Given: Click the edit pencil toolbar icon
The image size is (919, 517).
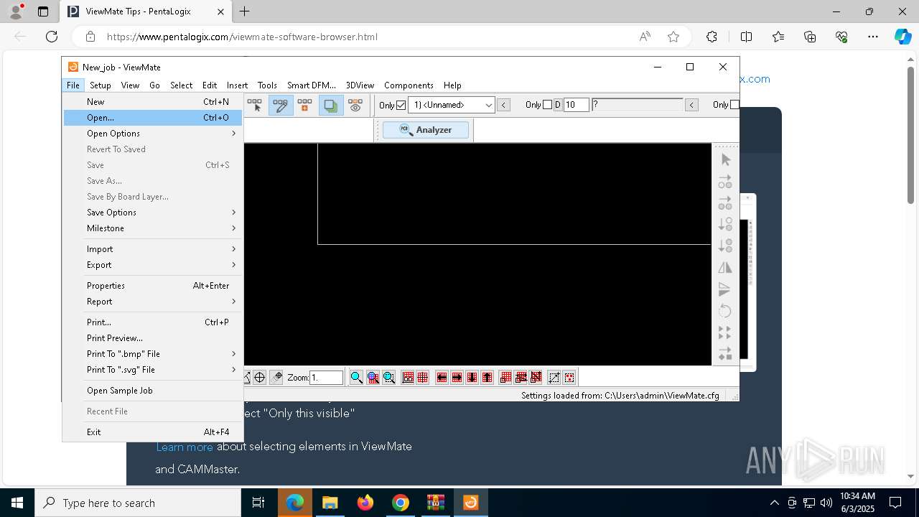Looking at the screenshot, I should tap(280, 105).
